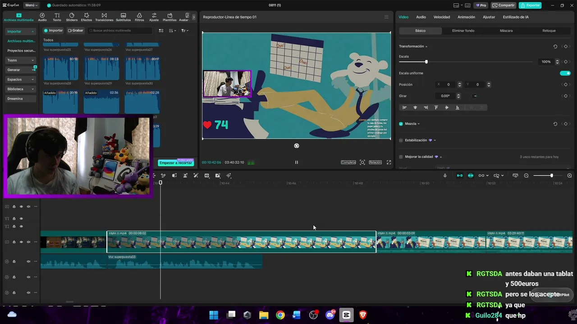The height and width of the screenshot is (324, 577).
Task: Zoom in the timeline with the plus magnifier
Action: click(x=569, y=175)
